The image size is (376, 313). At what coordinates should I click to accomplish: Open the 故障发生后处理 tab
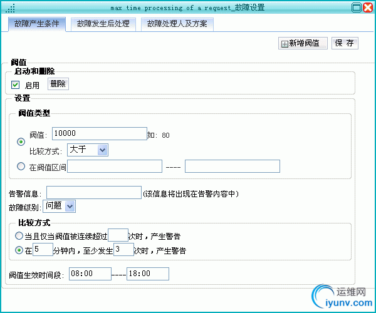(103, 24)
